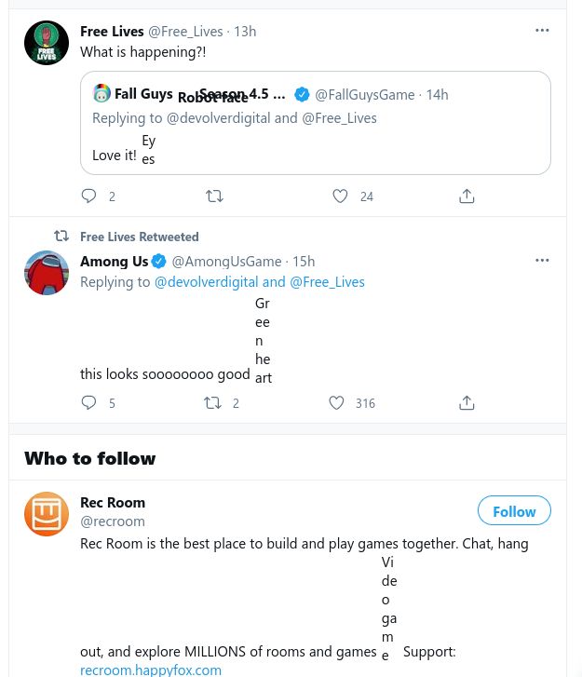Like the Among Us tweet with 316 likes

[x=337, y=403]
